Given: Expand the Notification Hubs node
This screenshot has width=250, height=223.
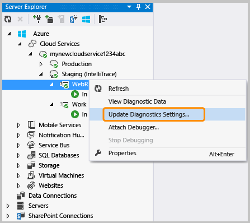Looking at the screenshot, I should 18,135.
